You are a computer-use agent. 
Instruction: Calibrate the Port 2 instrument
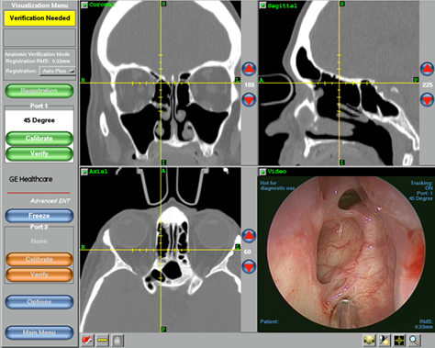pos(39,259)
